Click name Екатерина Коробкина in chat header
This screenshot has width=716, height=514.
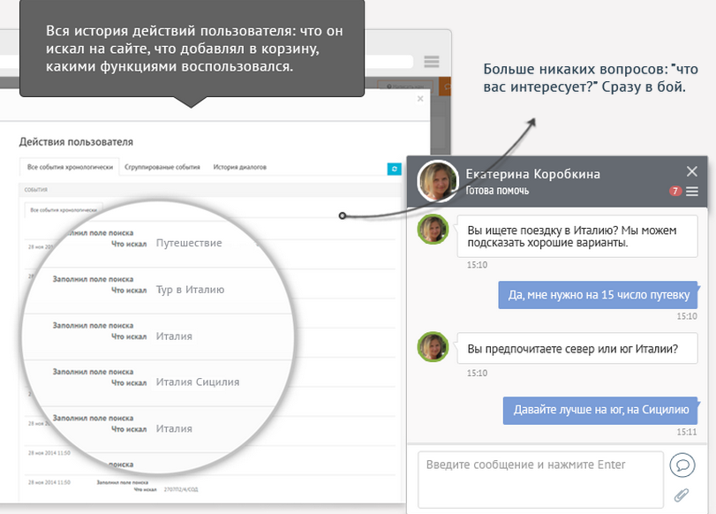(533, 174)
